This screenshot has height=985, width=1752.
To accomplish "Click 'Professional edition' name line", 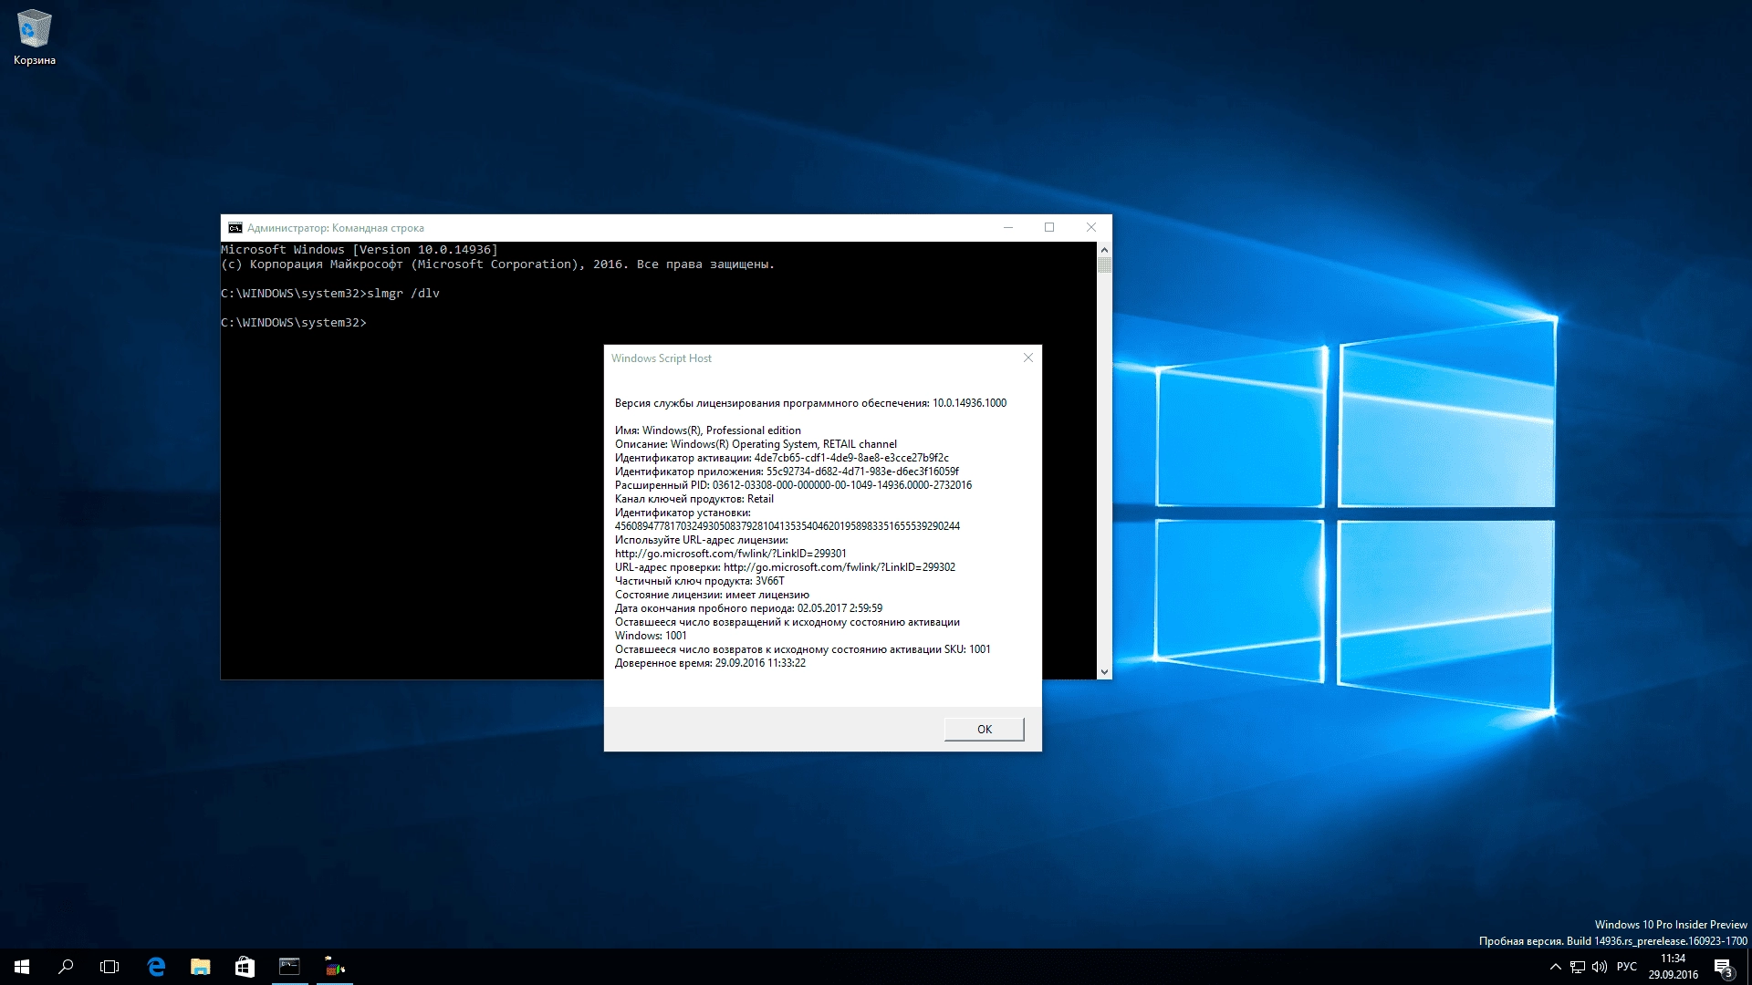I will (708, 430).
